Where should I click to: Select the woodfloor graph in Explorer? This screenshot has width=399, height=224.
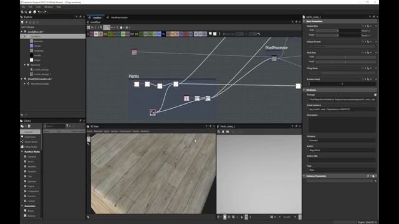coord(53,36)
